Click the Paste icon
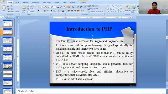 click(x=4, y=7)
